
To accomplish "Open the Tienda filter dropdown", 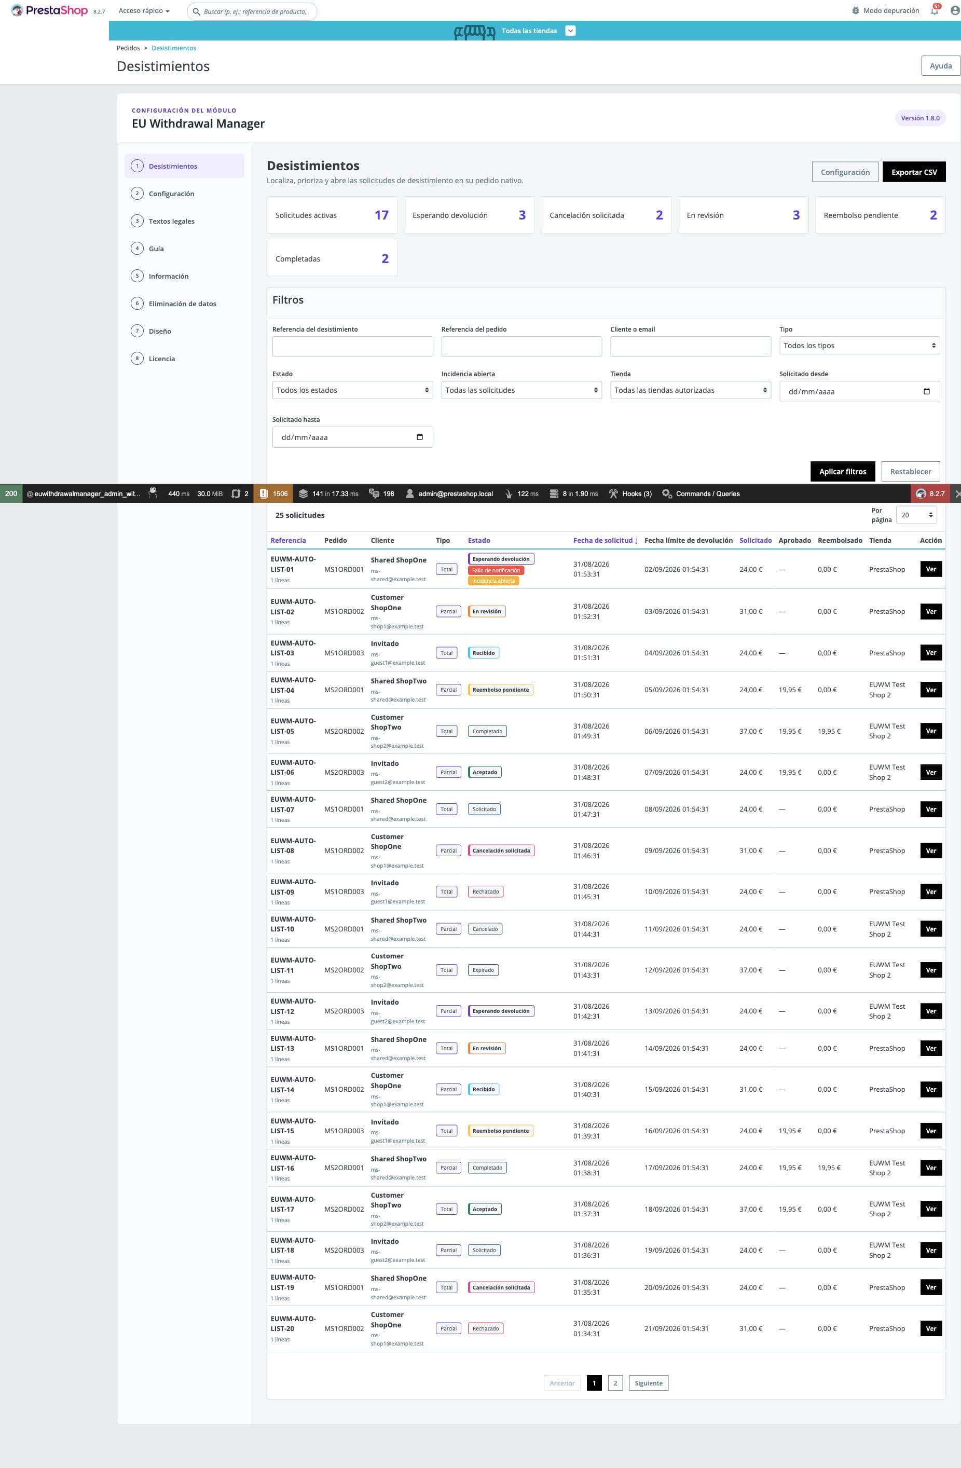I will click(x=690, y=390).
